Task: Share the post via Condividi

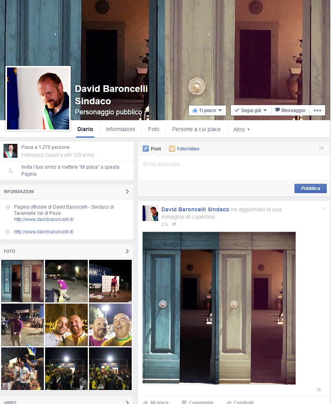Action: point(240,402)
